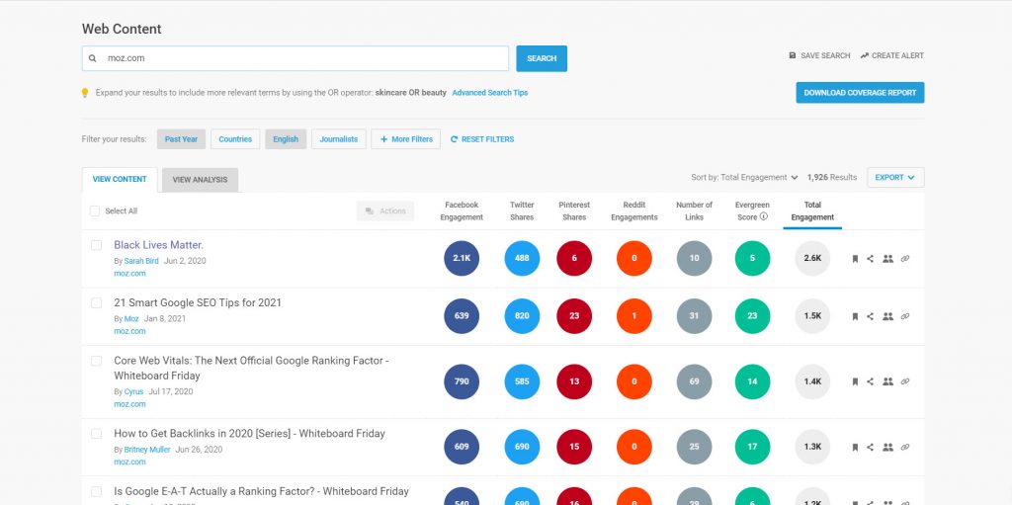Sort by Twitter Shares column

[522, 211]
